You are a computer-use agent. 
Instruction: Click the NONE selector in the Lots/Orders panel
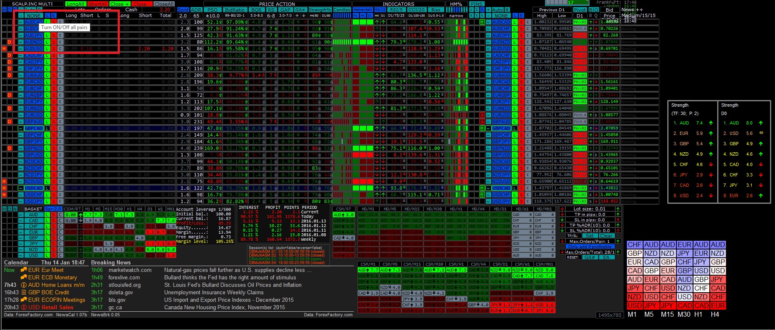coord(34,15)
